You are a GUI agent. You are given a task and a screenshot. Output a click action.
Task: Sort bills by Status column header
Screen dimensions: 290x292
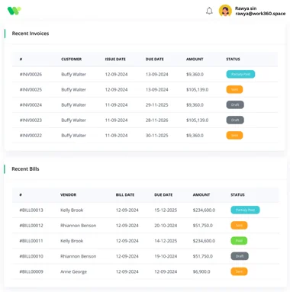237,195
